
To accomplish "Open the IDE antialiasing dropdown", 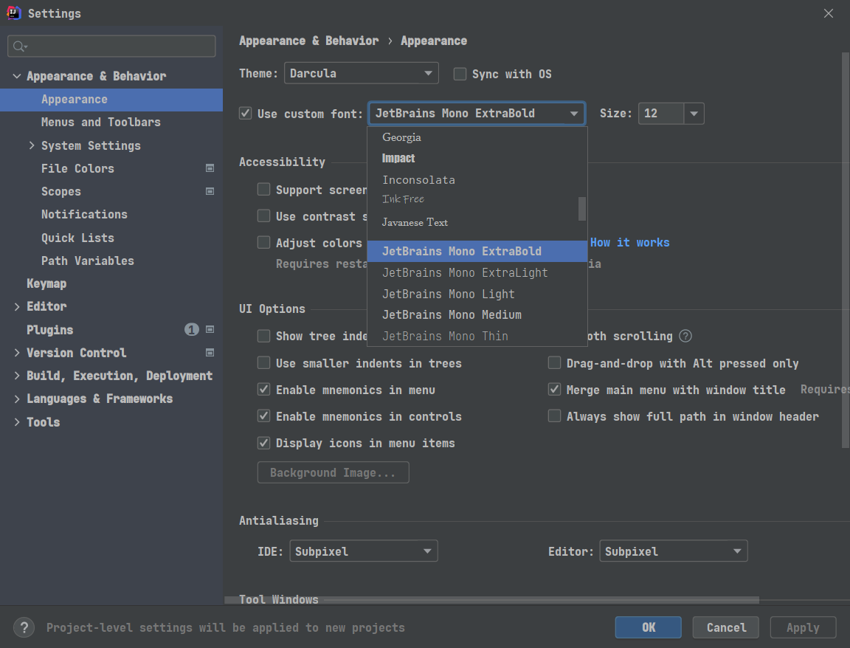I will [363, 551].
